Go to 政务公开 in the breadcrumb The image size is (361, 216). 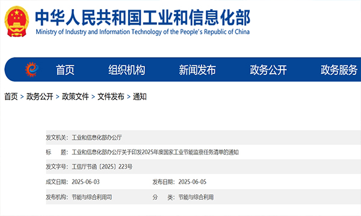[40, 97]
